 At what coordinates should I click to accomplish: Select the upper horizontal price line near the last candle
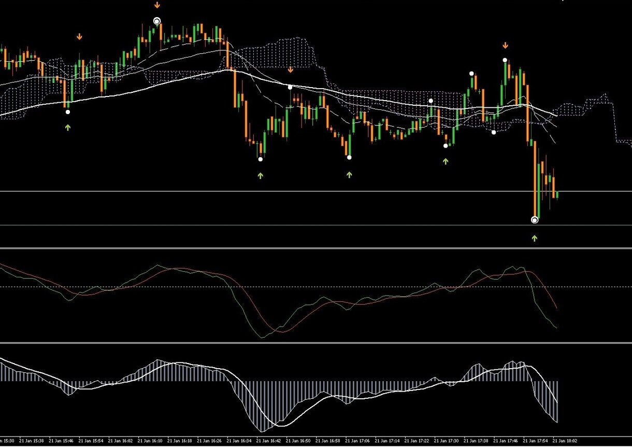316,191
